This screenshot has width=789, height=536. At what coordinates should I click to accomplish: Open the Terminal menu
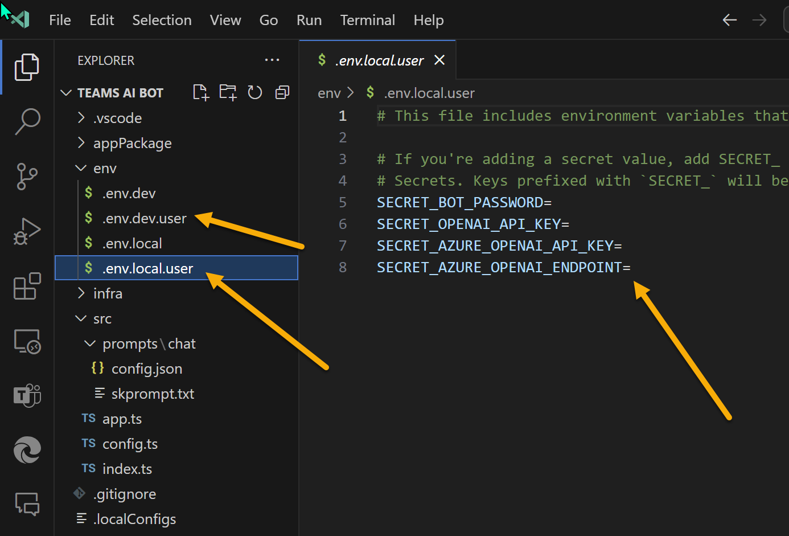[367, 20]
